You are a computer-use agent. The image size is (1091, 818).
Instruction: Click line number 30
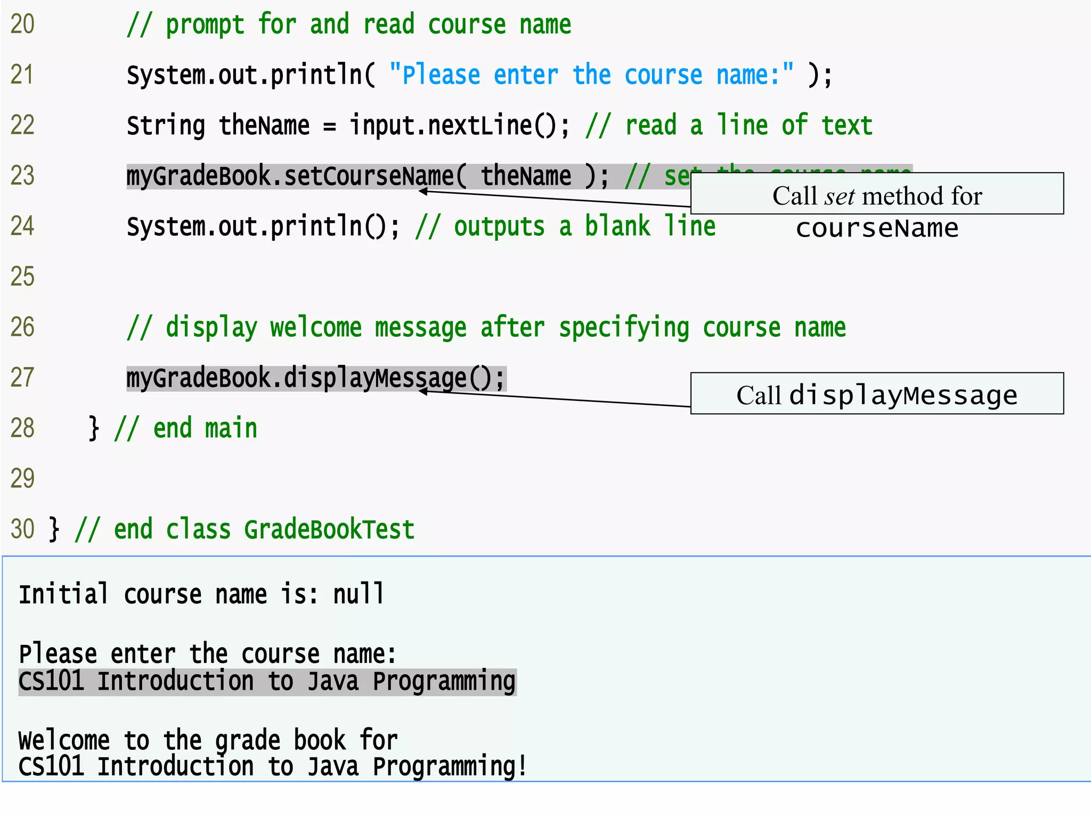point(22,529)
